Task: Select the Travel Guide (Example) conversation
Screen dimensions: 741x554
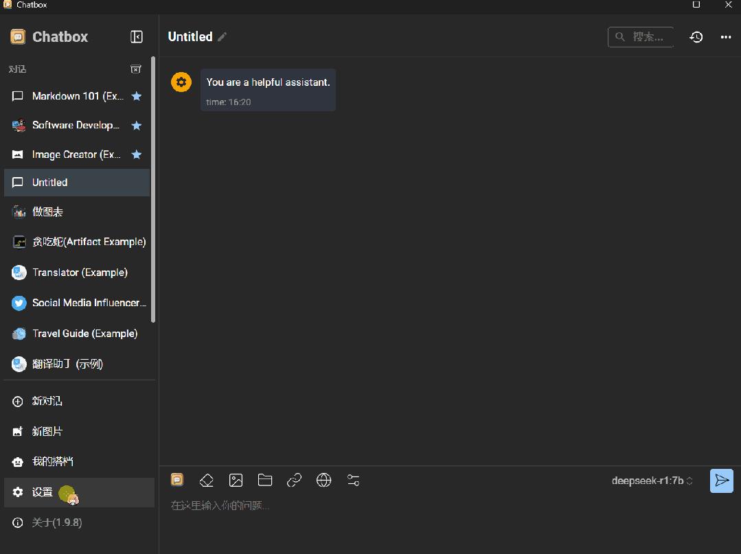Action: click(77, 334)
